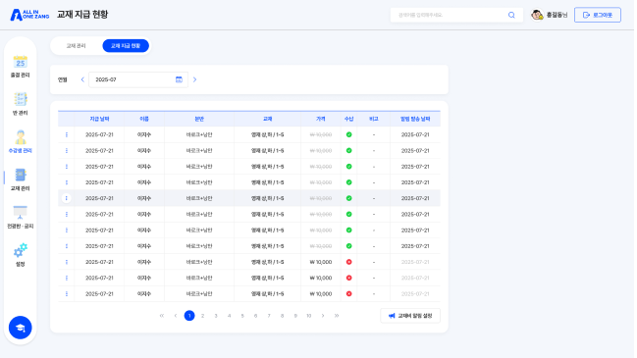This screenshot has height=358, width=637.
Task: Click the 수납 column header
Action: click(349, 119)
